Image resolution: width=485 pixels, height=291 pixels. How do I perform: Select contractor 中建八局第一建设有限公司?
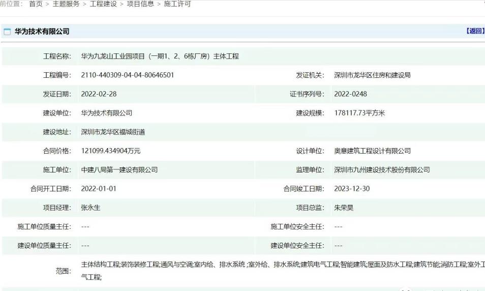point(119,169)
